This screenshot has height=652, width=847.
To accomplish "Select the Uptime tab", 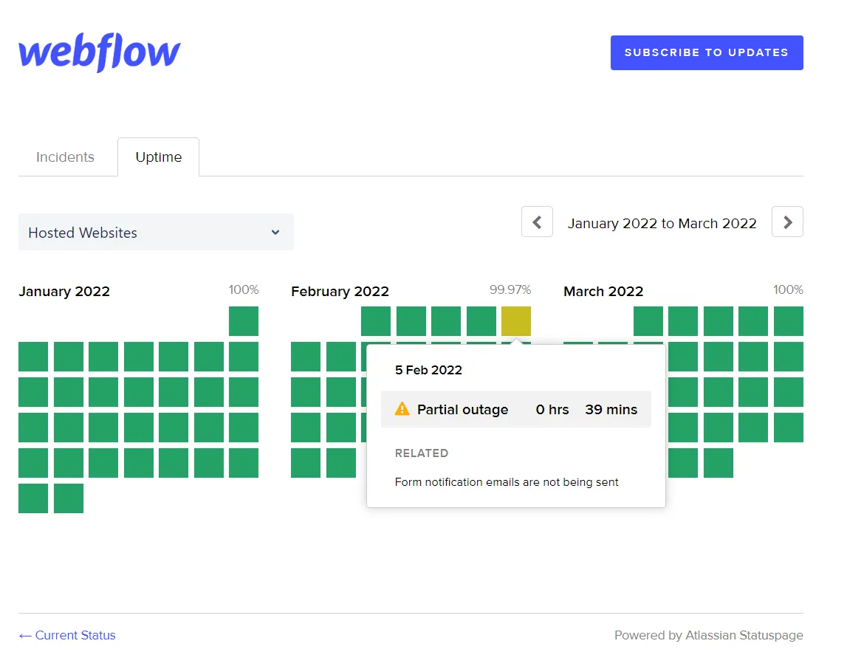I will tap(158, 157).
